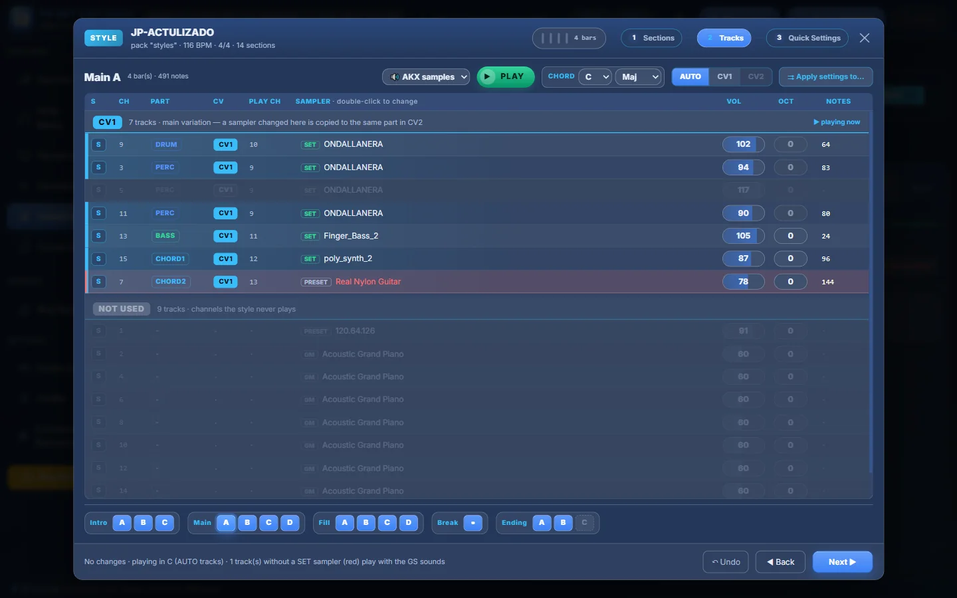The image size is (957, 598).
Task: Select Fill section A
Action: coord(344,523)
